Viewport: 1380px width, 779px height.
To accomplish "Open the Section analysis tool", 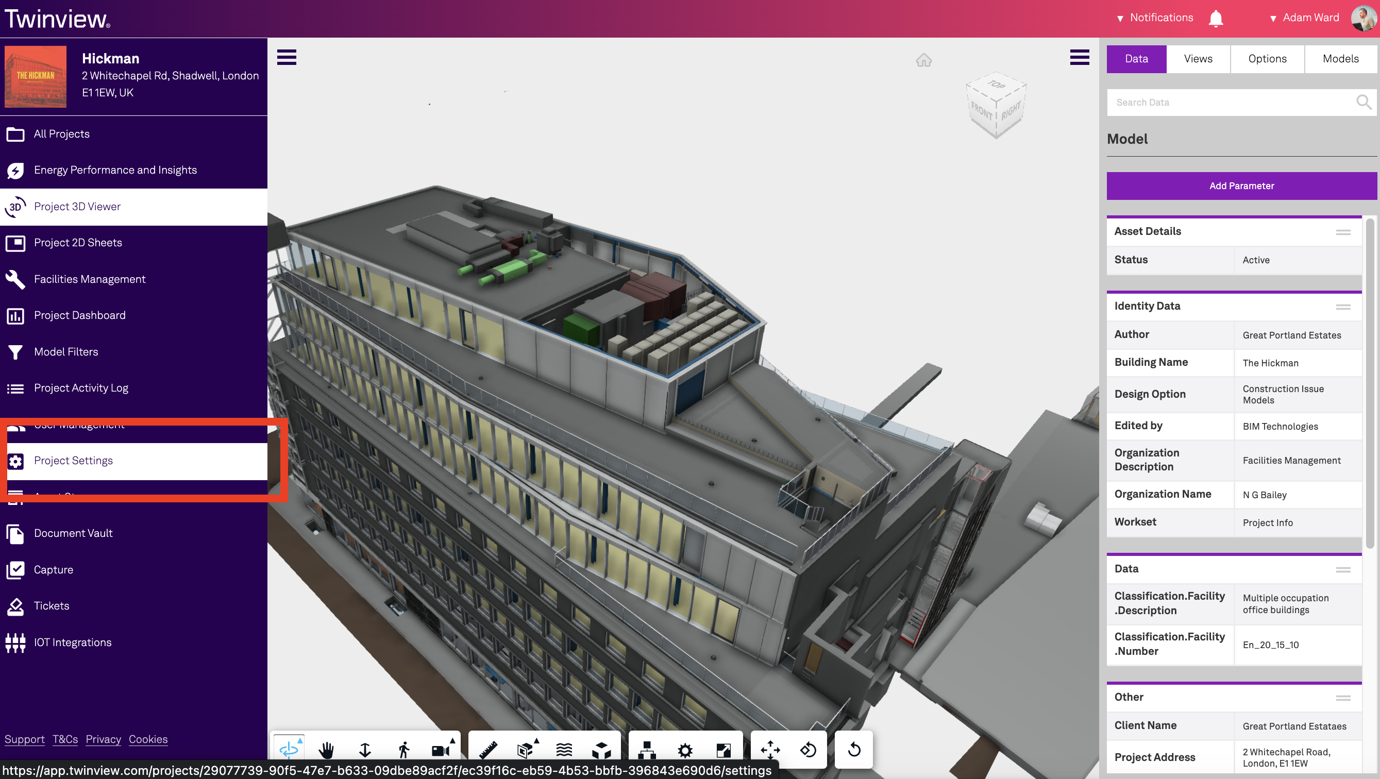I will pos(526,750).
